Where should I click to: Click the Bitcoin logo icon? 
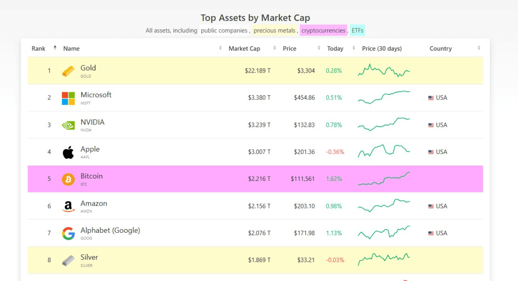point(68,179)
